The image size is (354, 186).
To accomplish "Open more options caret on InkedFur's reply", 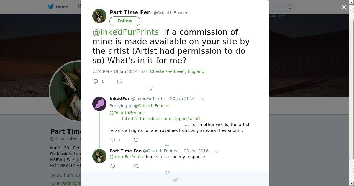I will tap(203, 99).
